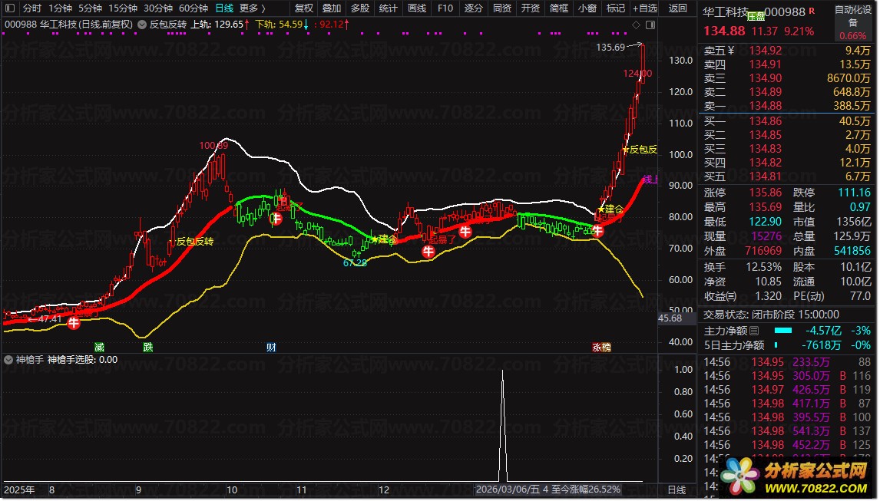Click the 返回 back button
The width and height of the screenshot is (880, 501).
(x=678, y=8)
